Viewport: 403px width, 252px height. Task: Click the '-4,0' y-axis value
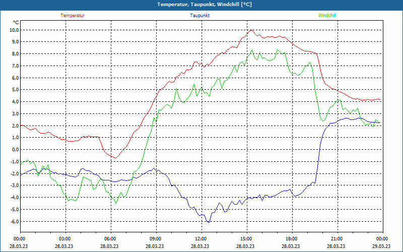coord(15,198)
